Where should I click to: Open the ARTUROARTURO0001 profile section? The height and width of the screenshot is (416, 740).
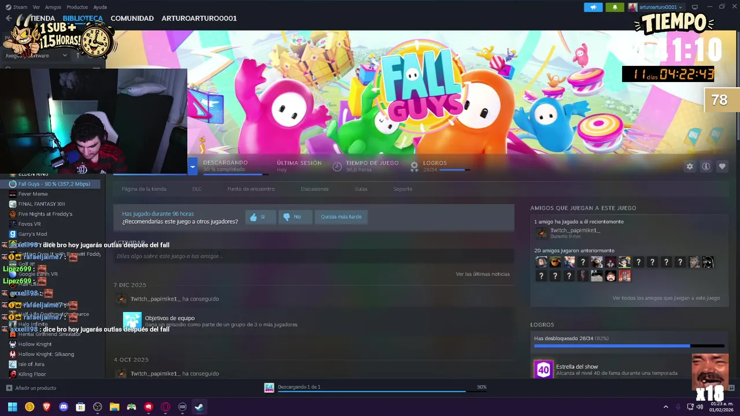[x=199, y=18]
